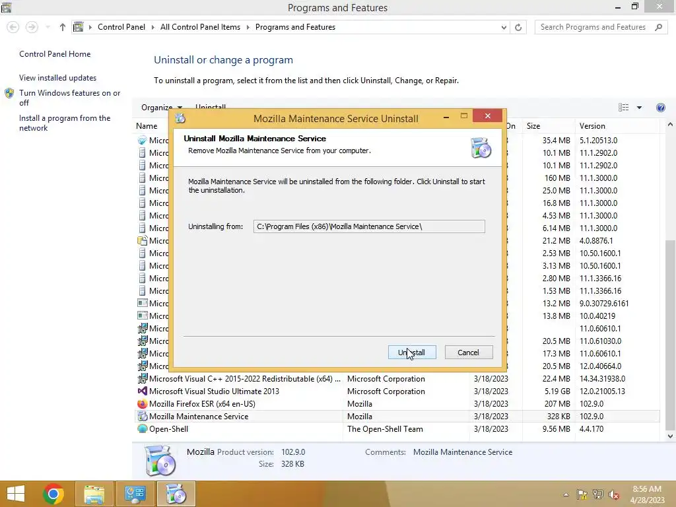Click the Firefox ESR icon in list

[143, 404]
